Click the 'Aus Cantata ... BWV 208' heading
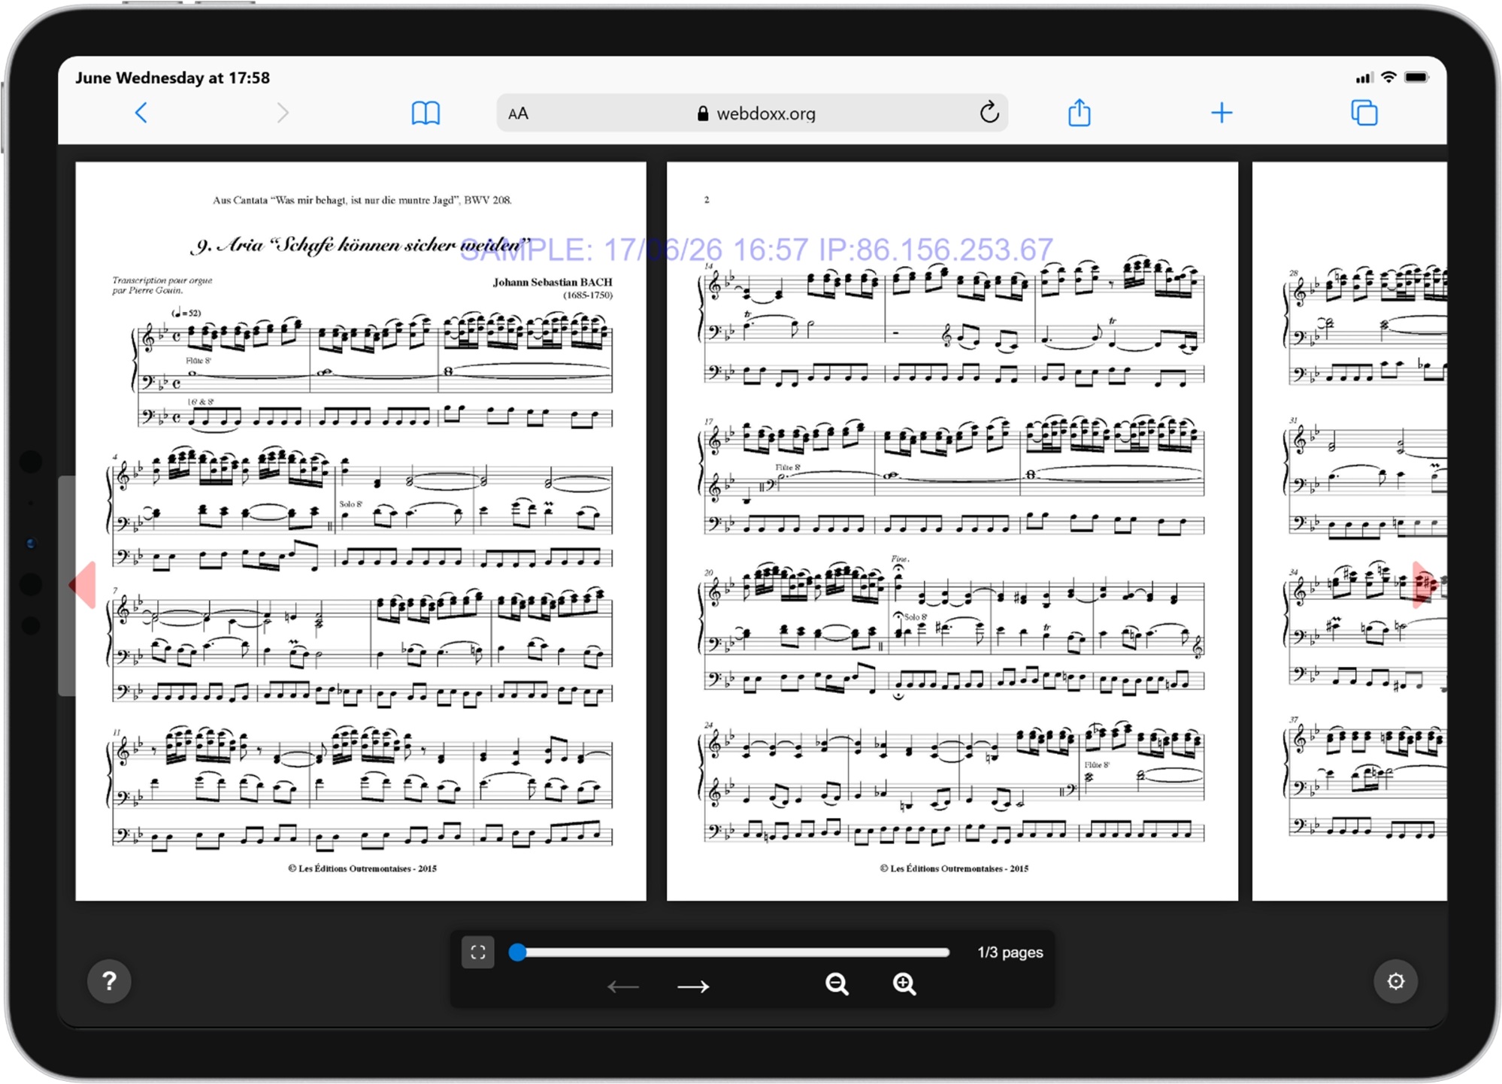 (362, 200)
